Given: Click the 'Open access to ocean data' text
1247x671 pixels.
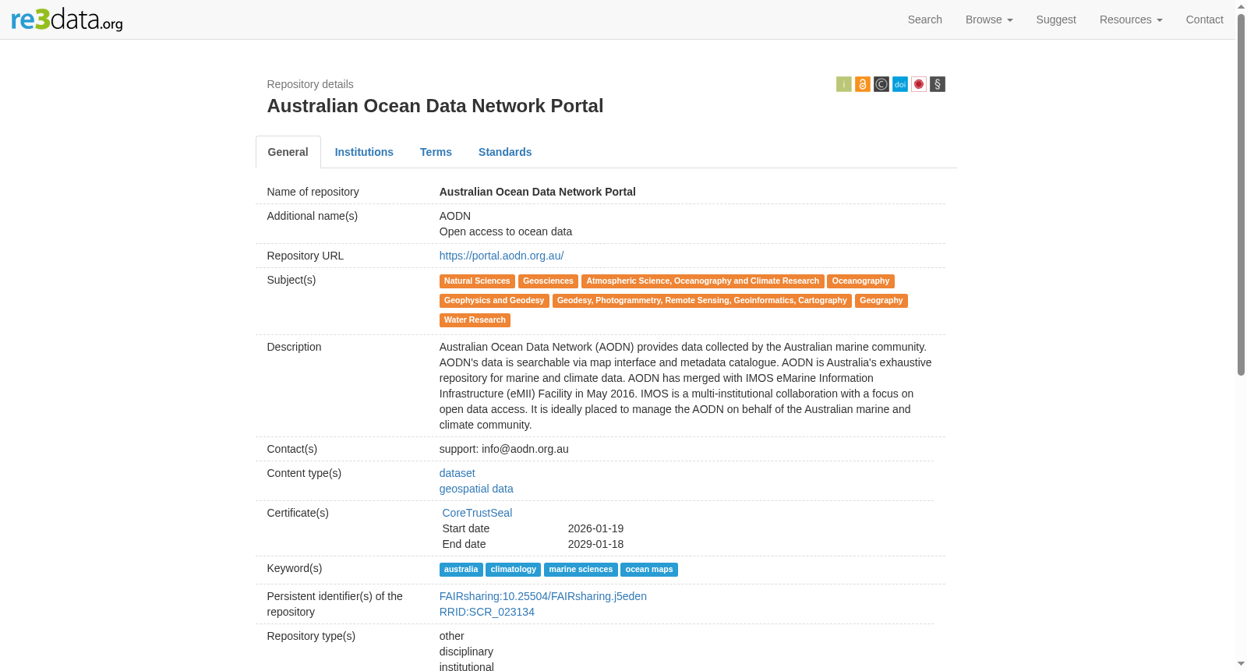Looking at the screenshot, I should (506, 231).
